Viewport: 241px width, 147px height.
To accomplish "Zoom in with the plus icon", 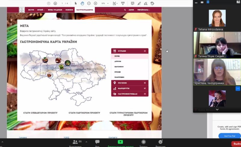I will (x=95, y=3).
